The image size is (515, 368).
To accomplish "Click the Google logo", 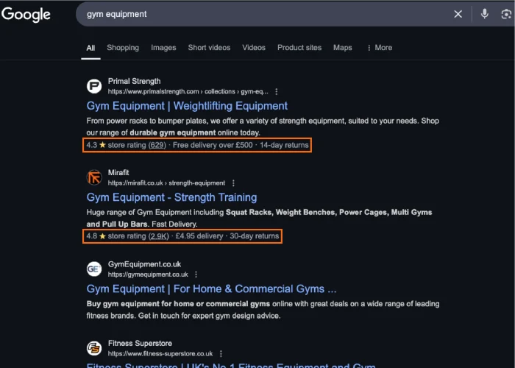I will 26,15.
